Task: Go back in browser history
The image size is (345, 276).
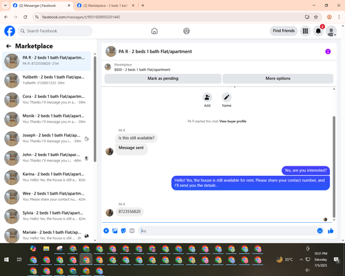Action: coord(6,17)
